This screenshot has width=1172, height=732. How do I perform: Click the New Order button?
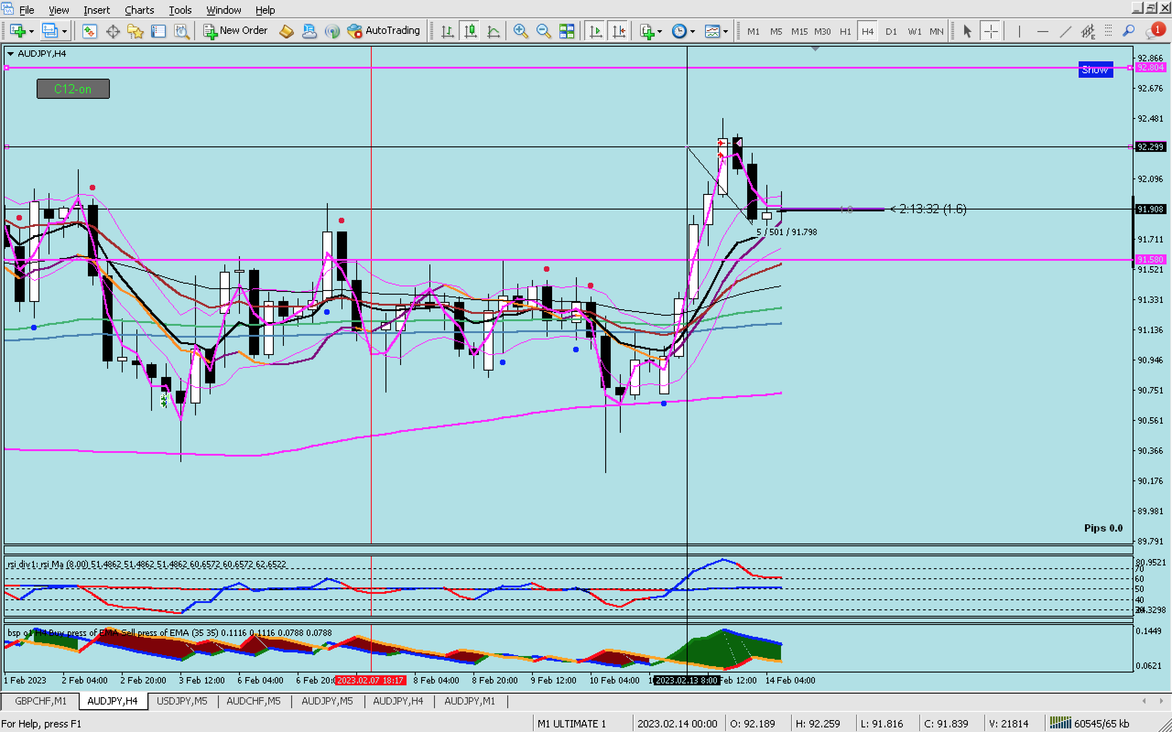[236, 31]
